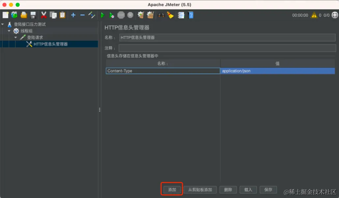This screenshot has height=198, width=339.
Task: Start test with no pauses icon
Action: coord(112,15)
